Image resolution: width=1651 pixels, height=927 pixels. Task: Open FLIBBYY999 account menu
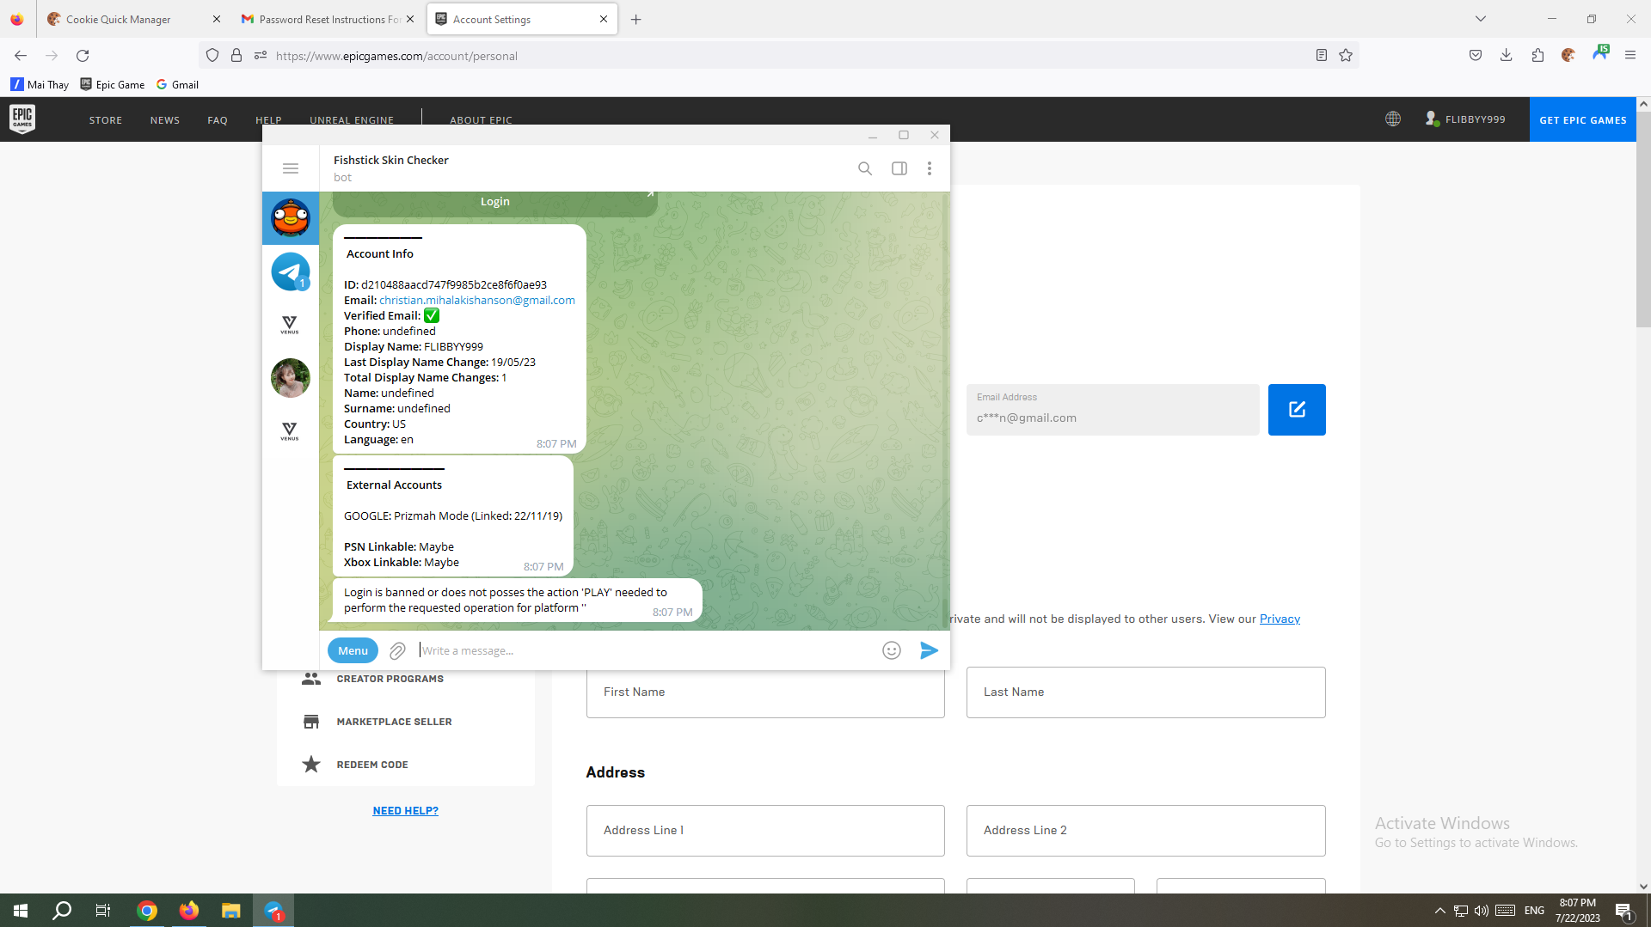tap(1465, 119)
